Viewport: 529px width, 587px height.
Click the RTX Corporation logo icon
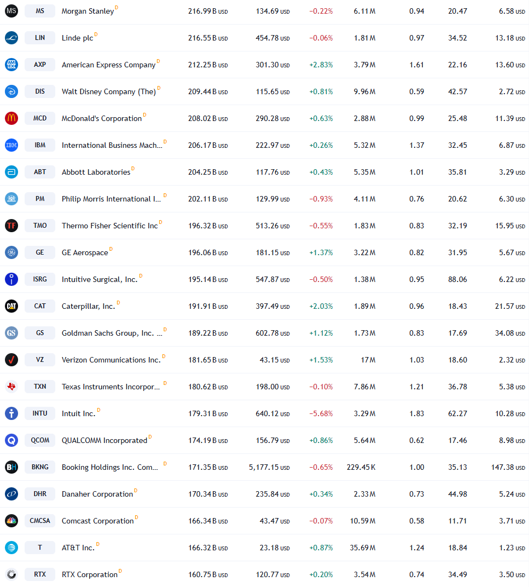point(11,574)
